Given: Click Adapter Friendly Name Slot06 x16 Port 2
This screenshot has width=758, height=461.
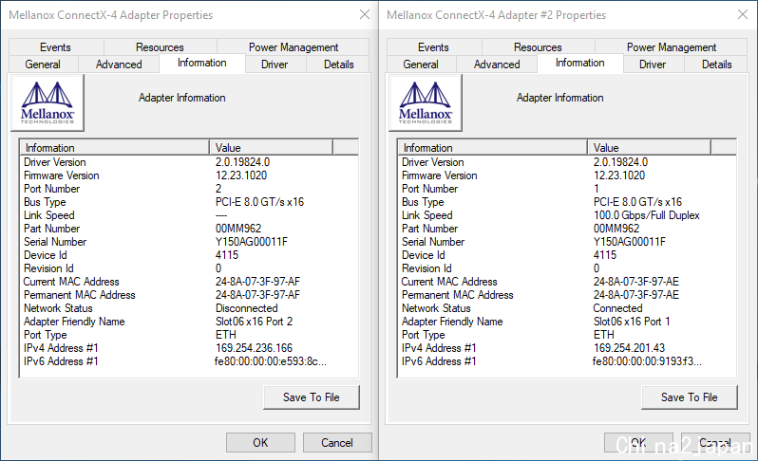Looking at the screenshot, I should [x=254, y=322].
